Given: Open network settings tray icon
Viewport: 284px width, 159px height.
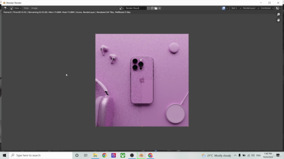Looking at the screenshot, I should pos(248,155).
